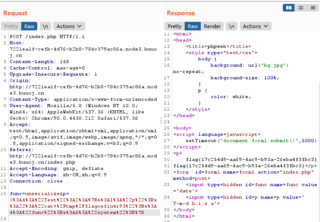The height and width of the screenshot is (222, 320).
Task: Open Request Actions dropdown
Action: (x=69, y=26)
